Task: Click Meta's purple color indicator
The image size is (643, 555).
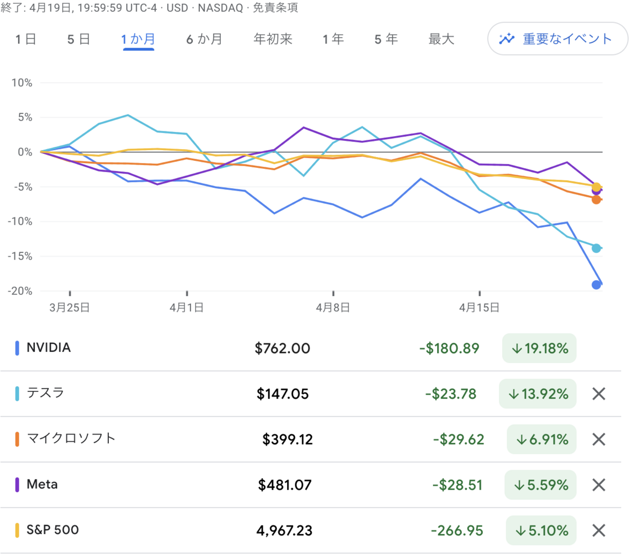Action: pos(17,485)
